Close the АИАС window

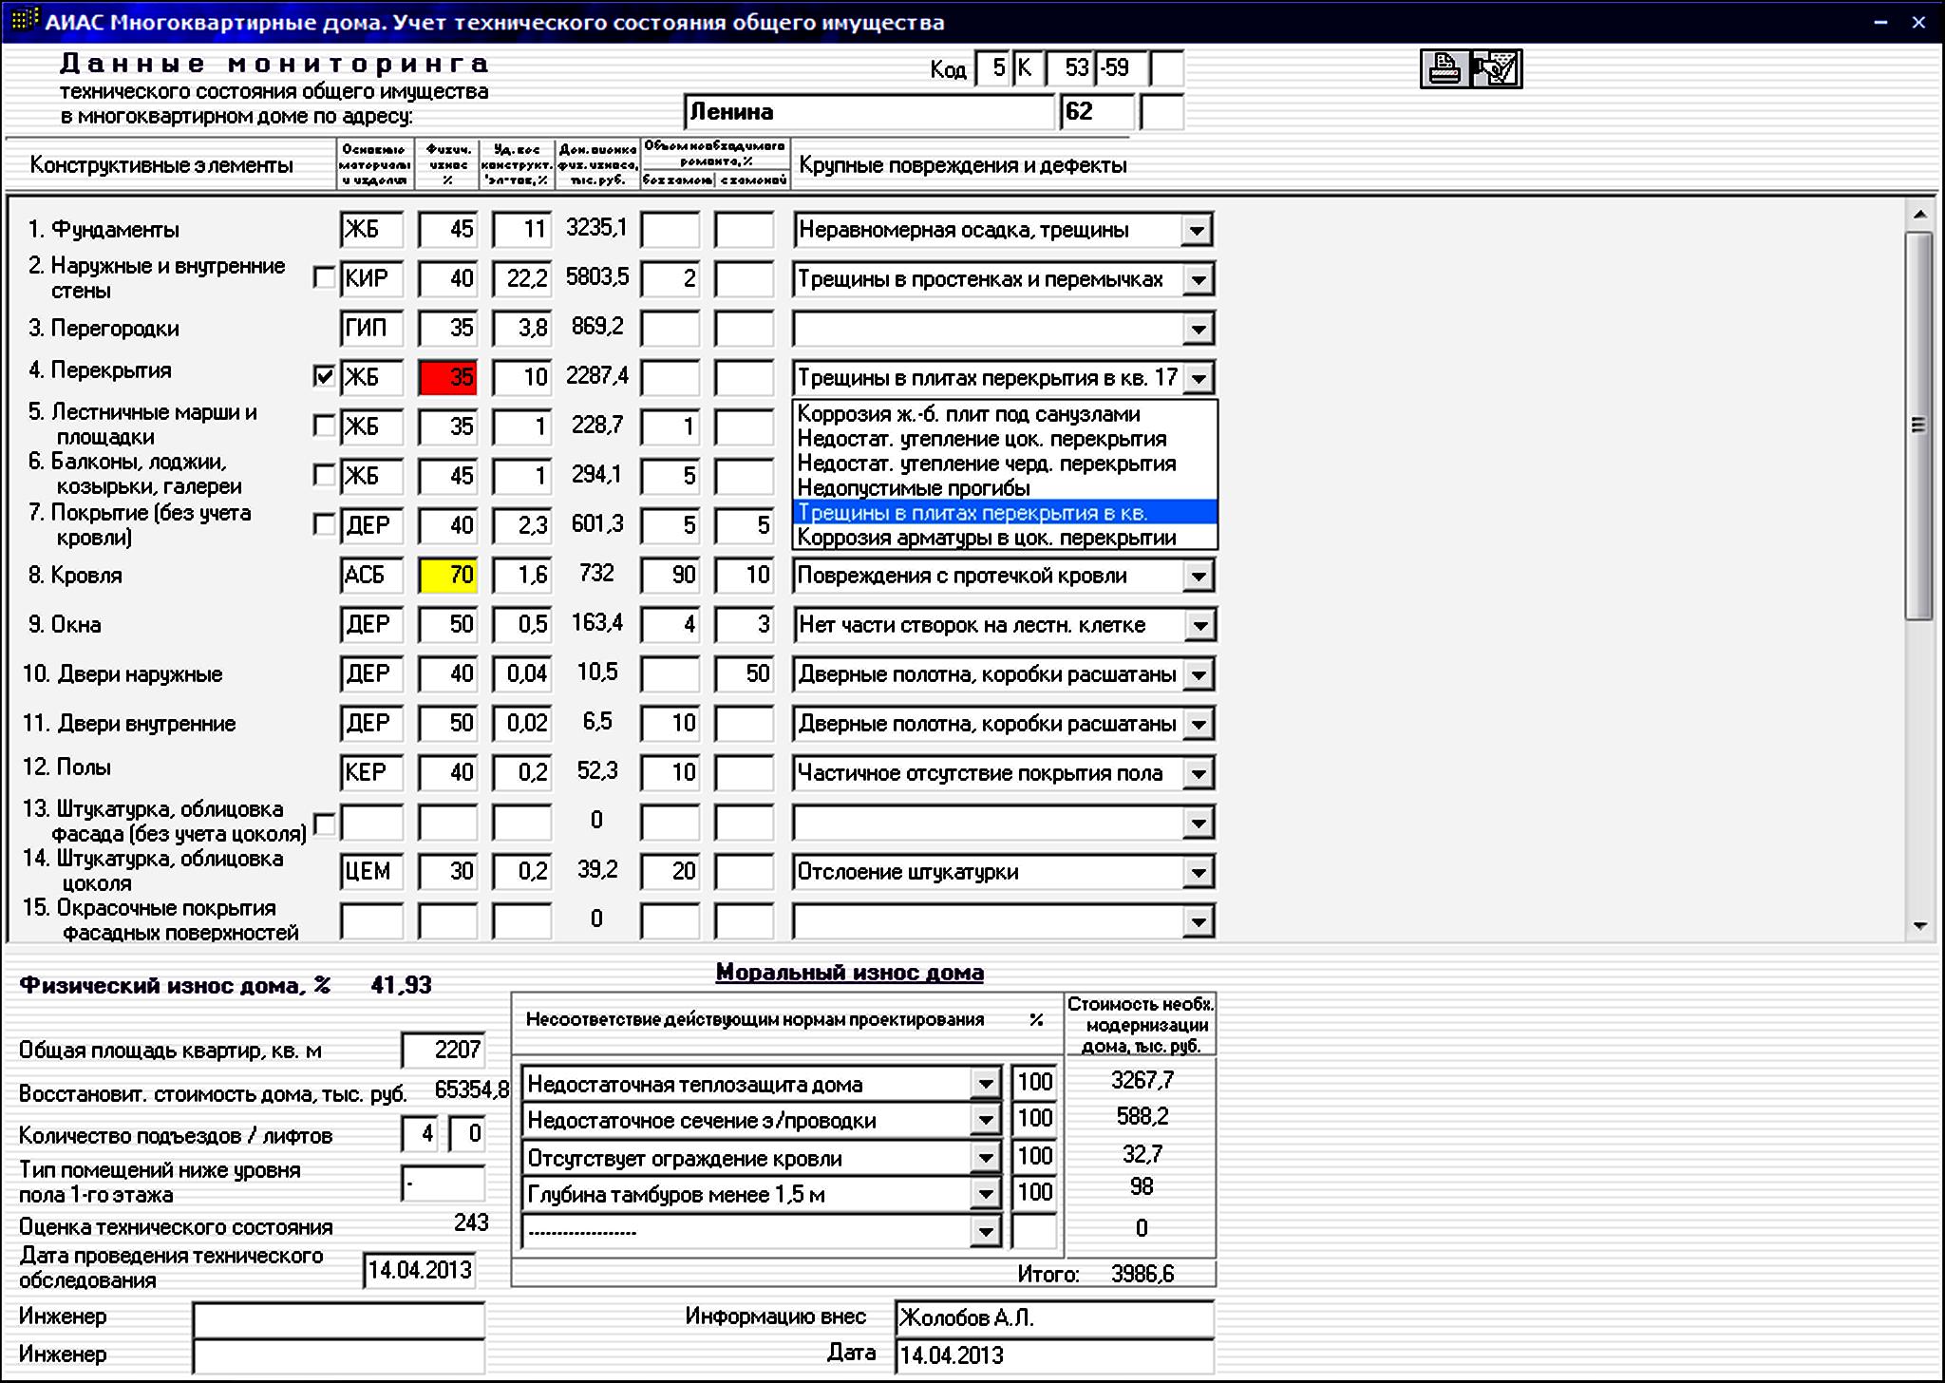(1918, 23)
